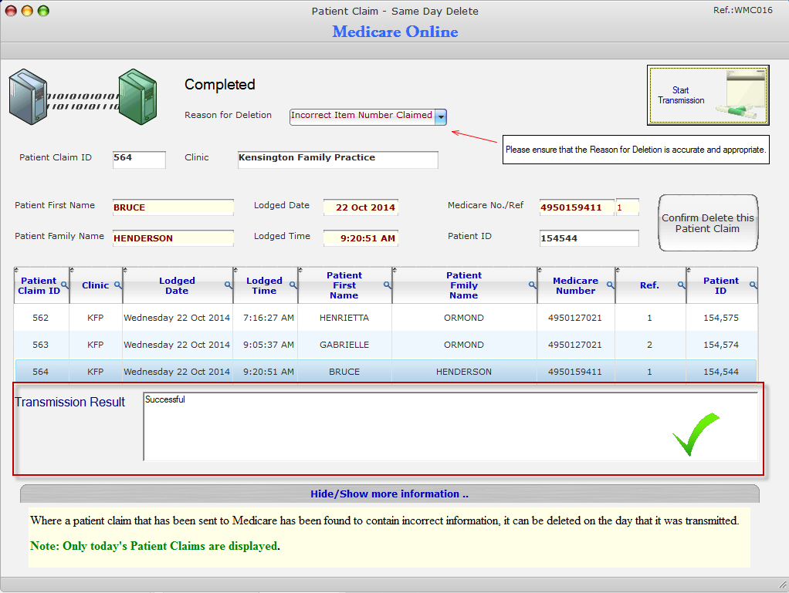Click the Clinic field Kensington Family Practice

click(337, 160)
